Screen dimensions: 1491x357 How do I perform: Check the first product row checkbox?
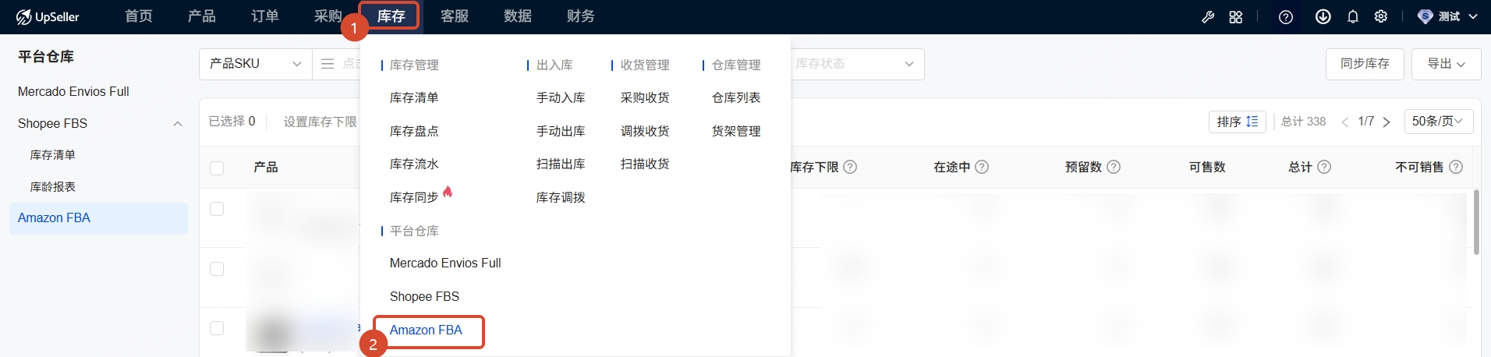point(217,209)
